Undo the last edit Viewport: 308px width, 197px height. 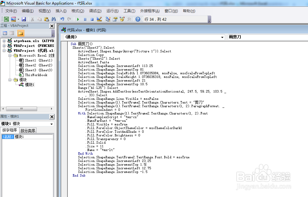coord(62,19)
